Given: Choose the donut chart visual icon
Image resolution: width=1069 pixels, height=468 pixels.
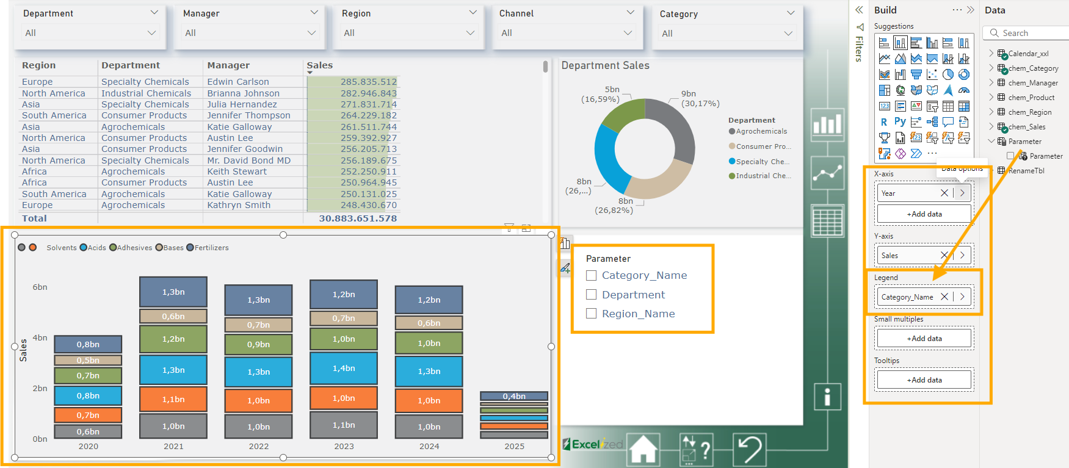Looking at the screenshot, I should pos(964,74).
